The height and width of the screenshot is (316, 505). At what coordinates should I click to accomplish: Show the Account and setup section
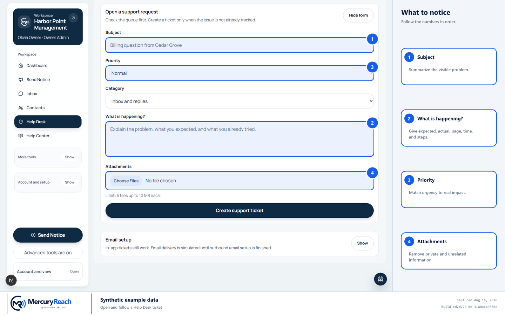(x=69, y=183)
